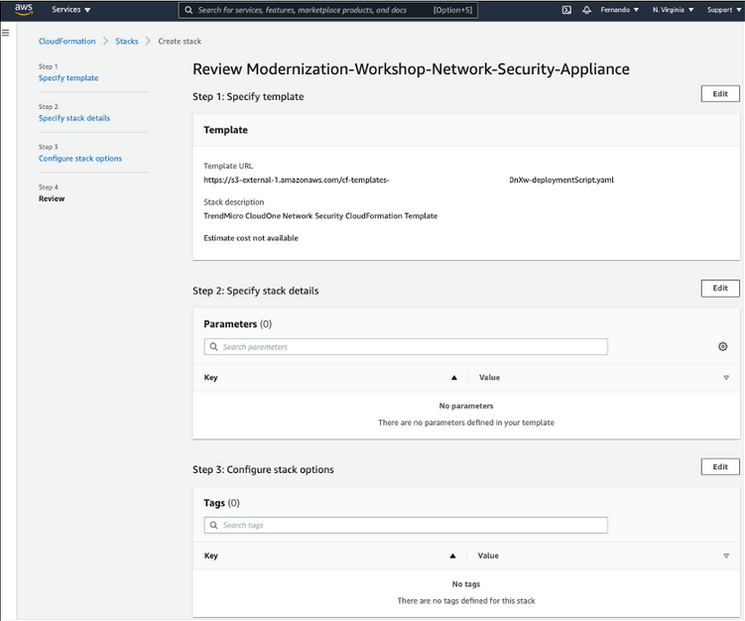Screen dimensions: 745x621
Task: Sort Parameters table by Key column arrow
Action: (x=453, y=377)
